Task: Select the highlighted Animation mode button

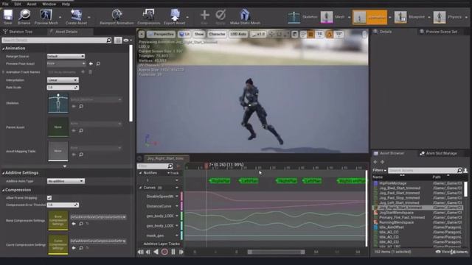Action: 369,17
